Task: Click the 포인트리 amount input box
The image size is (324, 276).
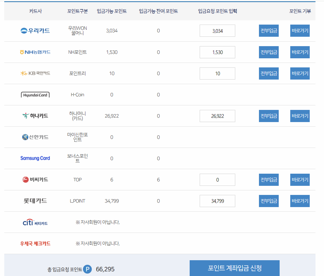Action: (x=217, y=73)
